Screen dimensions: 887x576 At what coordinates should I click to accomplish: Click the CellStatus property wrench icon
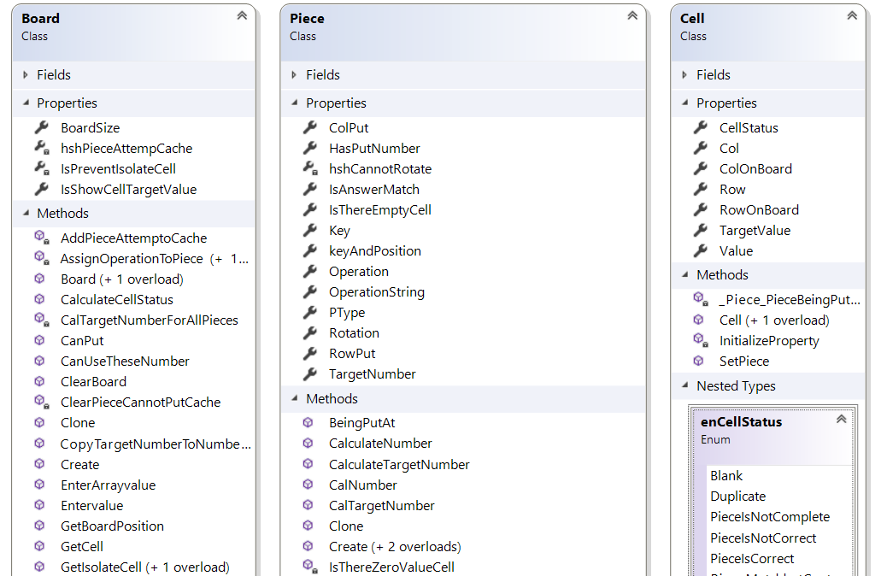point(701,127)
